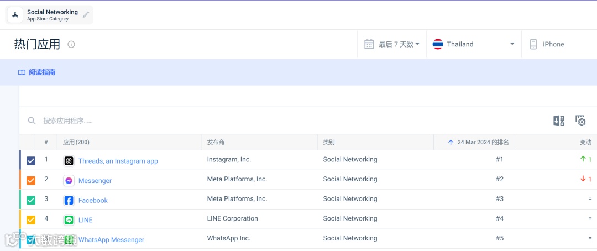Viewport: 597px width, 251px height.
Task: Click Social Networking category in the Threads row
Action: coord(350,160)
